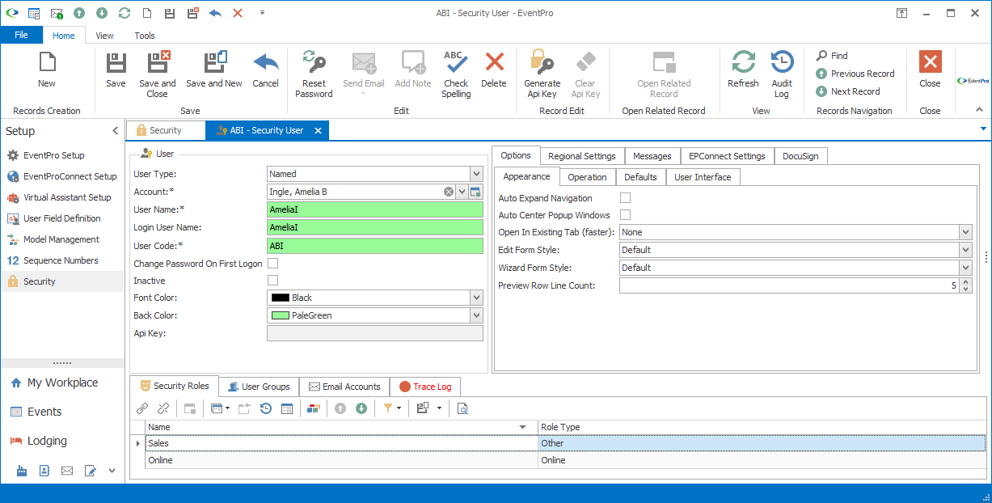This screenshot has width=992, height=503.
Task: Click the User Name input field
Action: (x=374, y=209)
